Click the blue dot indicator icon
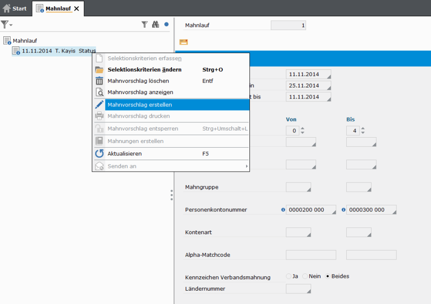Image resolution: width=431 pixels, height=304 pixels. click(x=166, y=24)
